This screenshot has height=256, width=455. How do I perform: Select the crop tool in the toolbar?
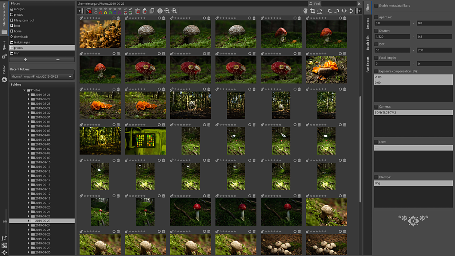coord(312,11)
